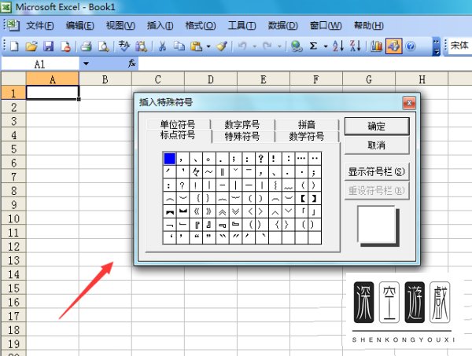Open the 格式(O) menu
This screenshot has width=472, height=356.
pos(201,26)
